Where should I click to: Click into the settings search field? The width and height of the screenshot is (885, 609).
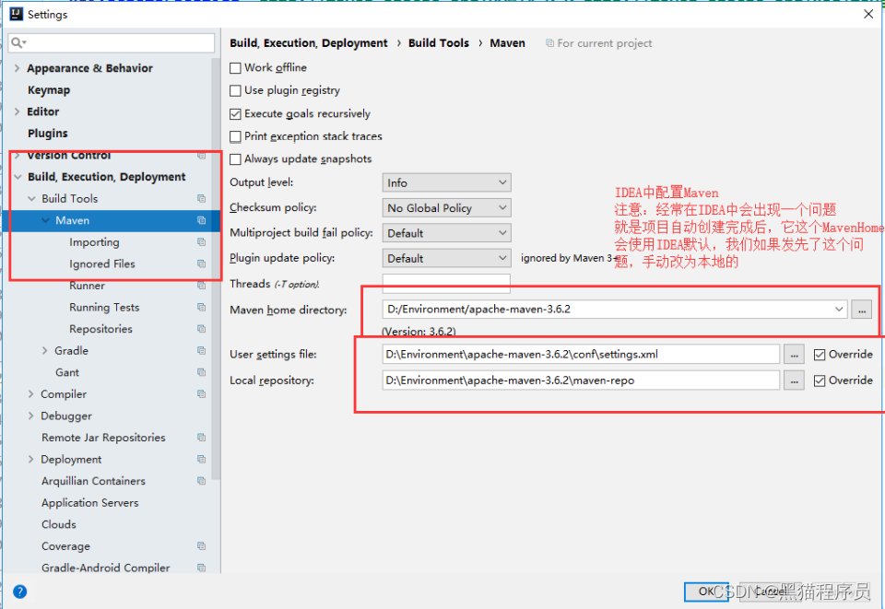[x=112, y=43]
